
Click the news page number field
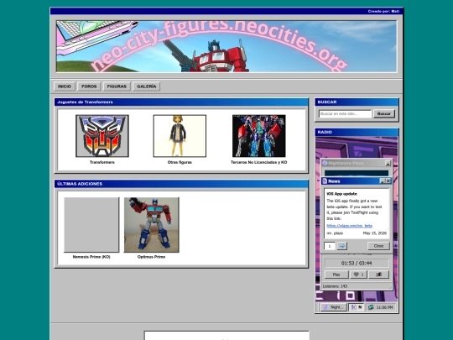(x=330, y=246)
